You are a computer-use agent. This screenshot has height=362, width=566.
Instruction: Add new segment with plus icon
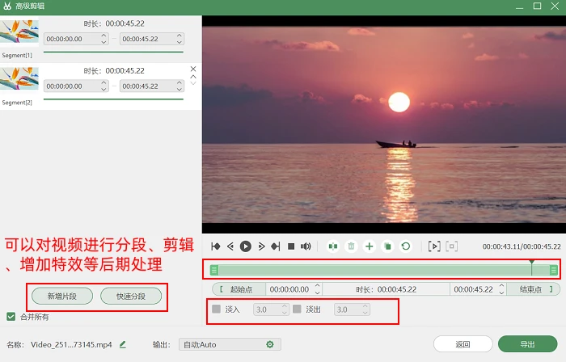click(369, 246)
